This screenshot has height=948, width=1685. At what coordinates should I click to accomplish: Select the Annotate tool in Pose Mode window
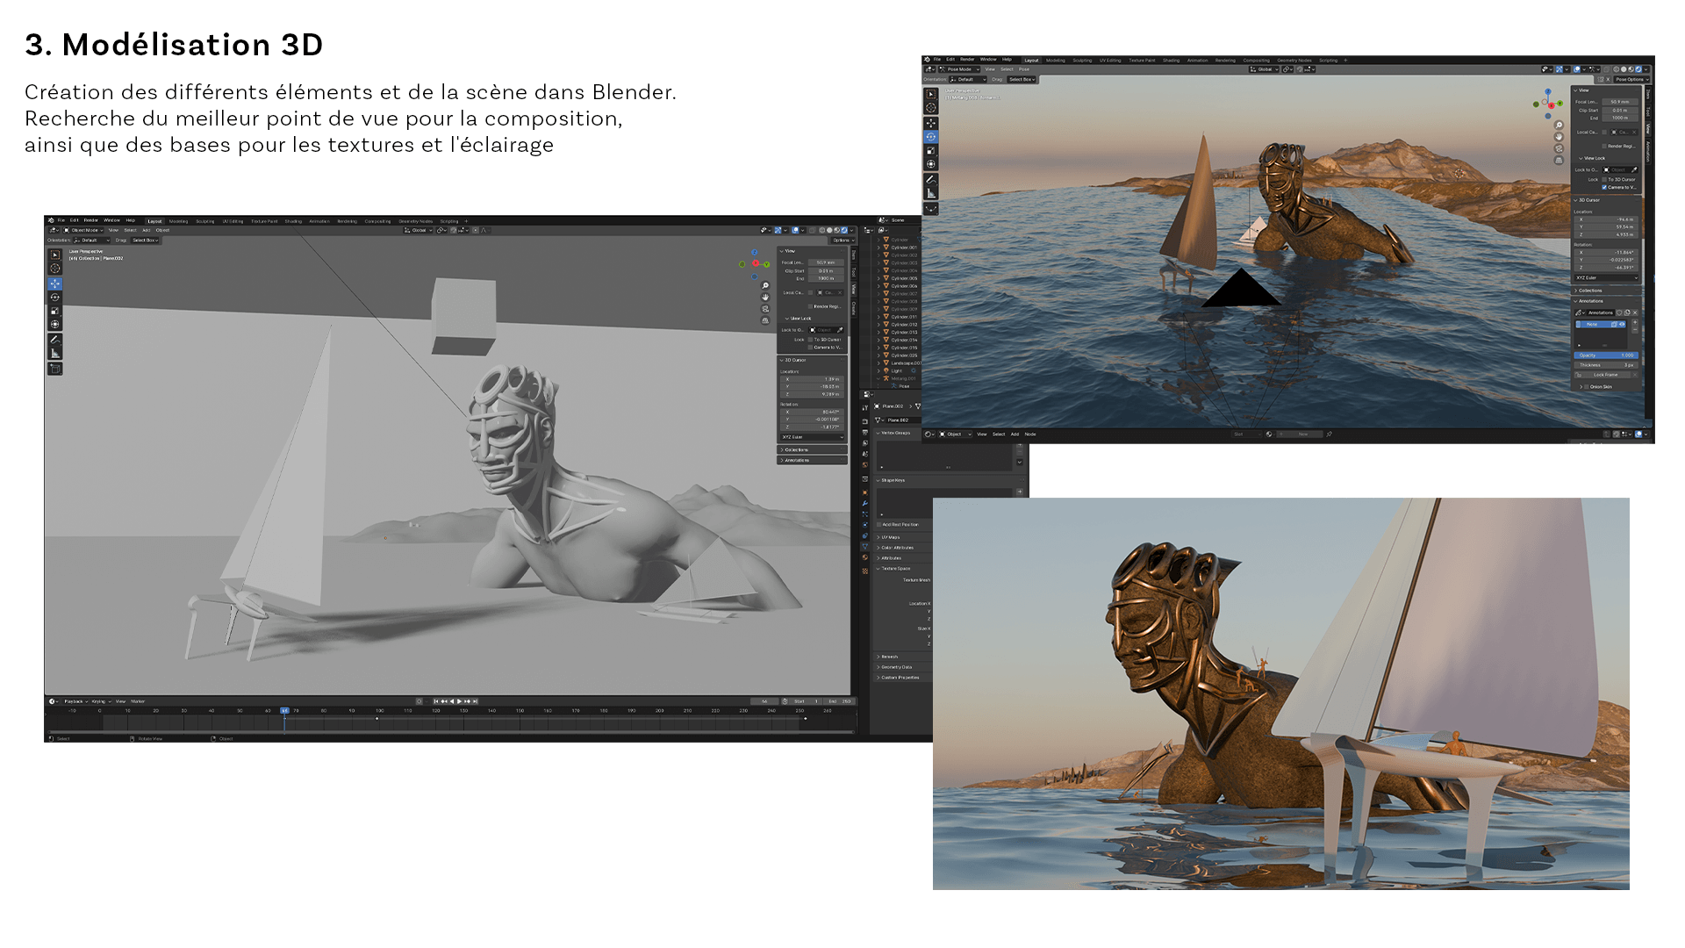931,179
